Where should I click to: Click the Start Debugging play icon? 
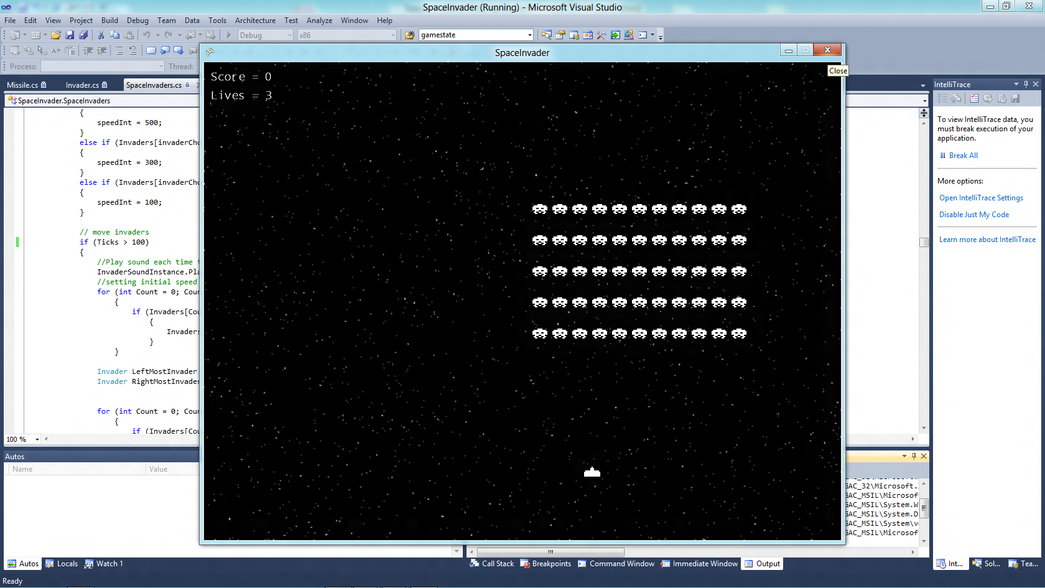pyautogui.click(x=228, y=35)
